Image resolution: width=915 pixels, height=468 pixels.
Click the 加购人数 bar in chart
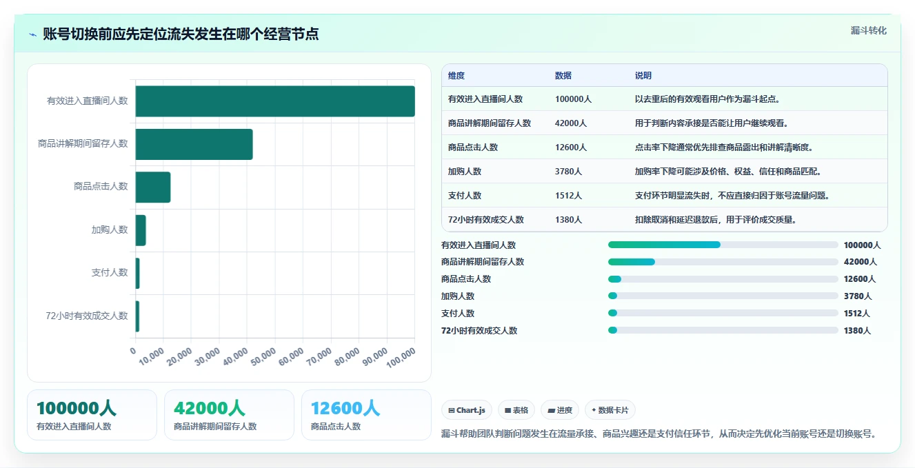(x=141, y=230)
